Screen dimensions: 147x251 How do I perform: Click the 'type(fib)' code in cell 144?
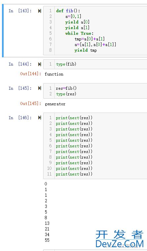click(x=66, y=64)
